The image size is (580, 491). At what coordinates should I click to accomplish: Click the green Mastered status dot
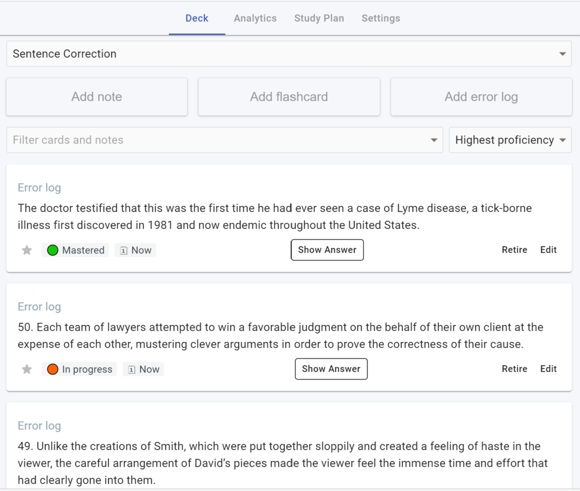click(x=53, y=250)
